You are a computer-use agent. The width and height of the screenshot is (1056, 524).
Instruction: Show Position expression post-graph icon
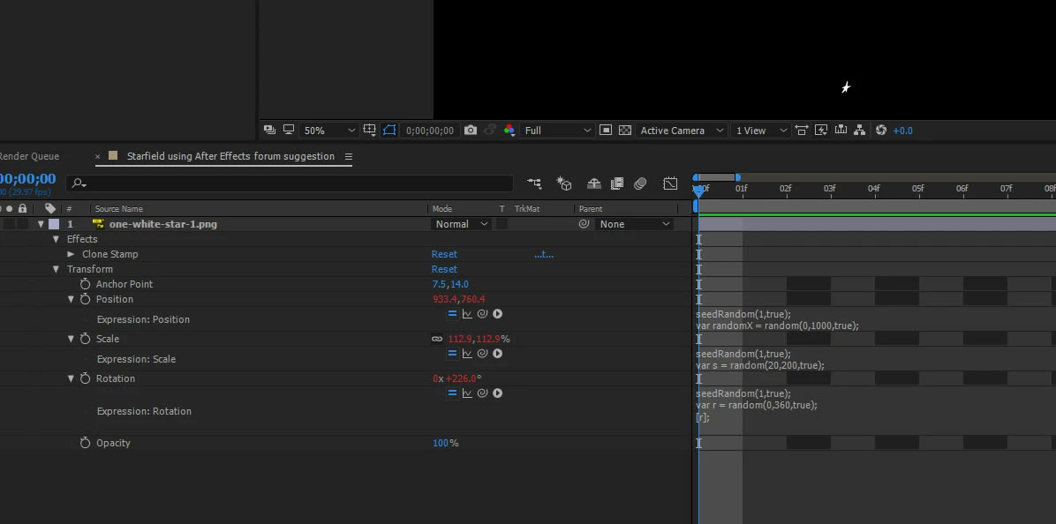(x=467, y=313)
